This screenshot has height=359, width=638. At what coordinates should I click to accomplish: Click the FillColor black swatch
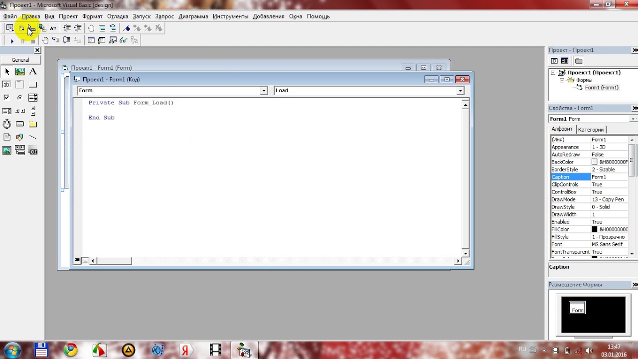click(595, 229)
